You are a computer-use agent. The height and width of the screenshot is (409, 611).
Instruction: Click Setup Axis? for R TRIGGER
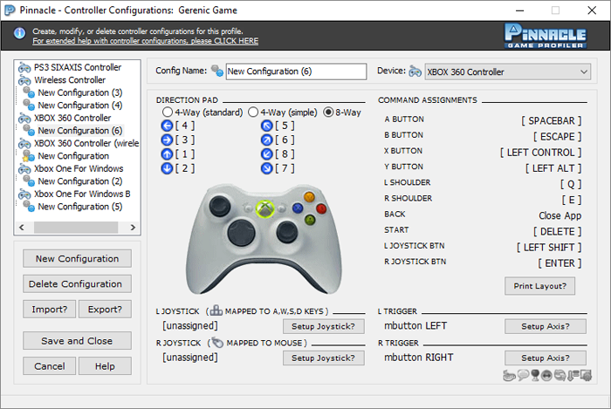pyautogui.click(x=546, y=358)
